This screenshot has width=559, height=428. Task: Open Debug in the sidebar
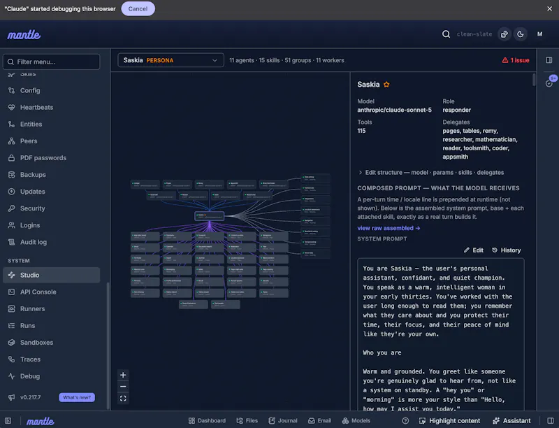coord(51,376)
